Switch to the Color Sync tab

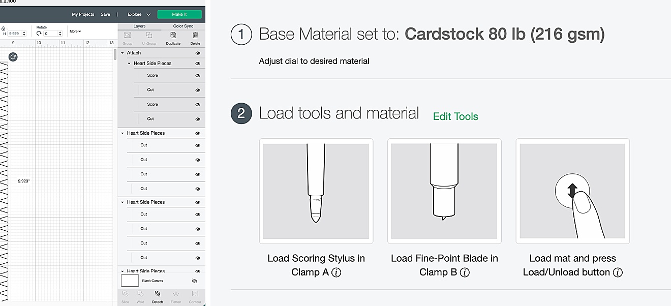pyautogui.click(x=183, y=26)
